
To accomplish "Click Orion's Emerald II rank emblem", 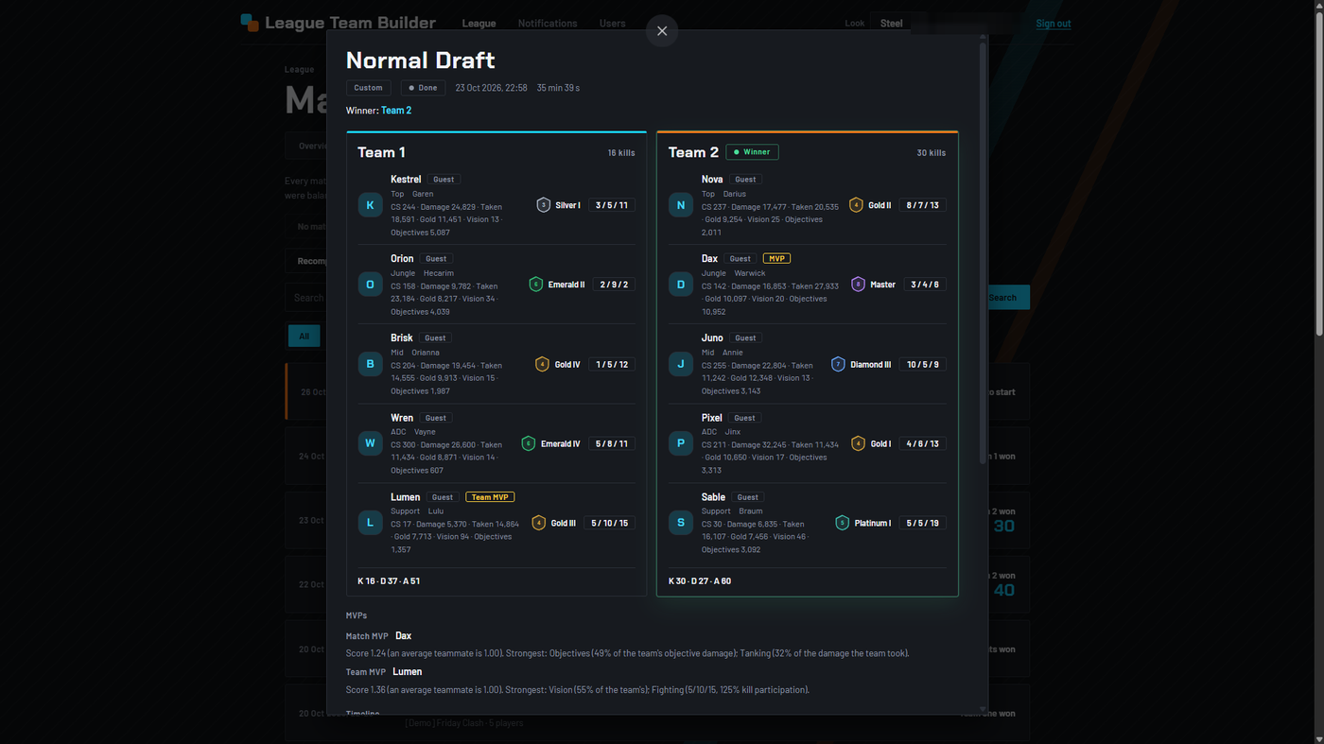I will [x=536, y=285].
